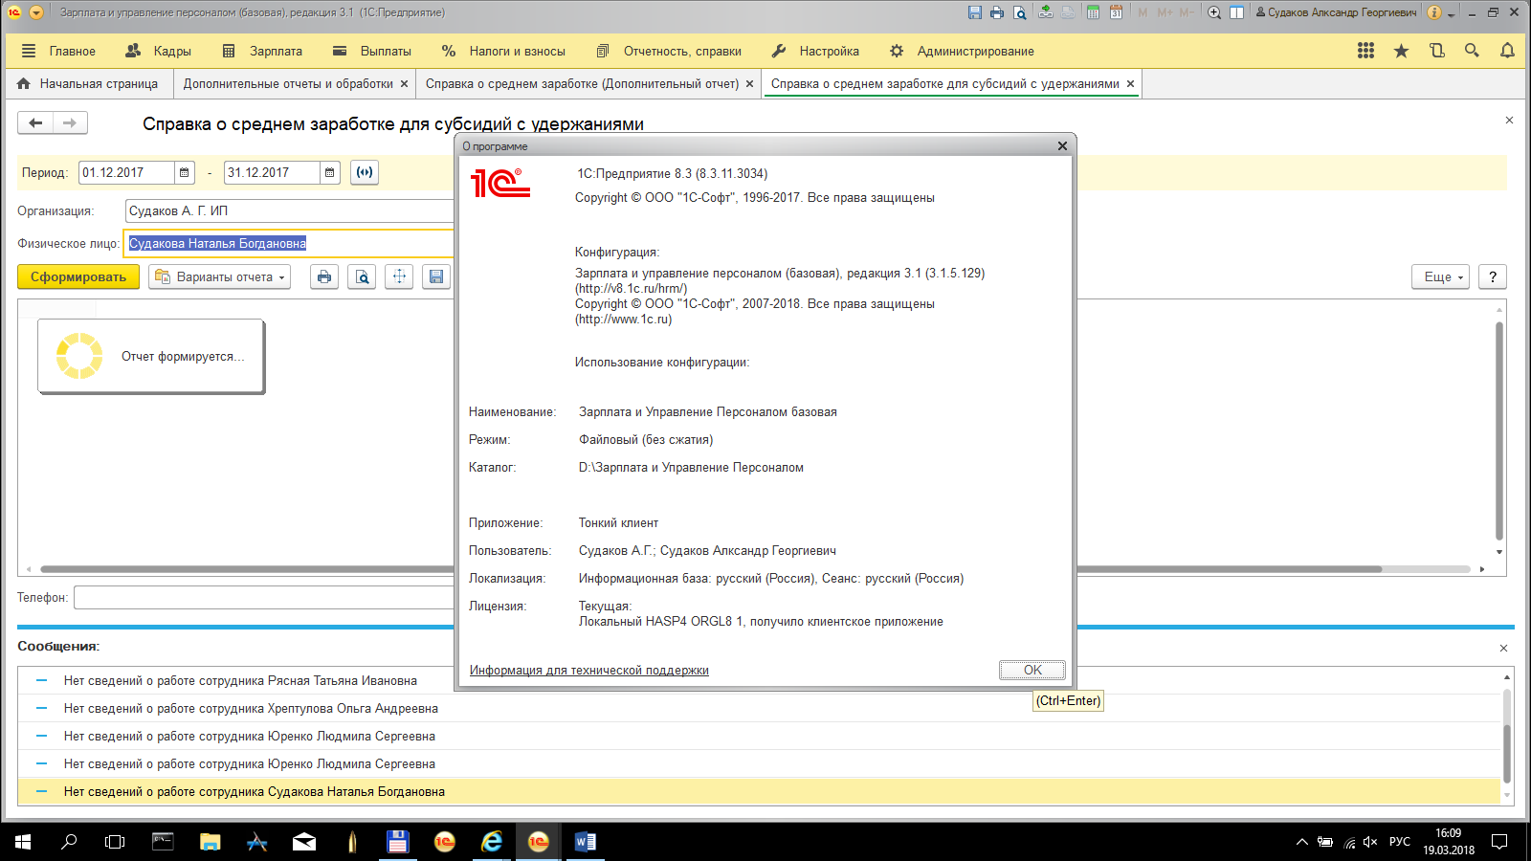The image size is (1531, 861).
Task: Expand the Варианты отчета dropdown
Action: point(220,276)
